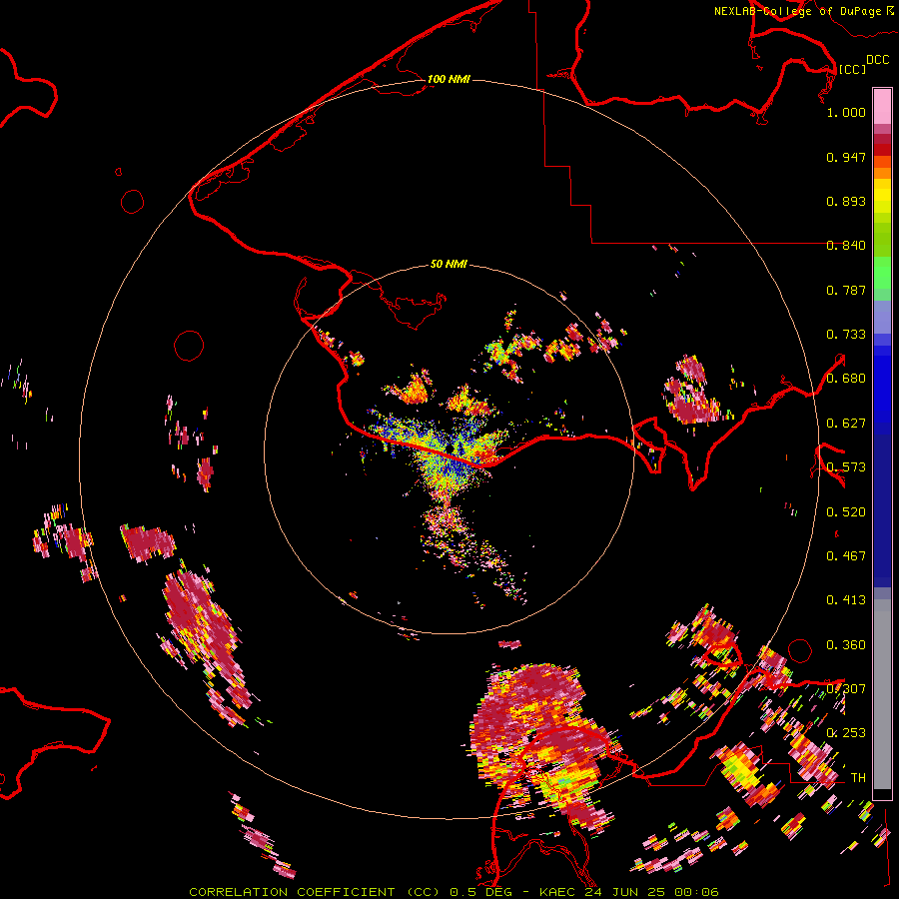Viewport: 899px width, 899px height.
Task: Select the 0.947 scale value
Action: pyautogui.click(x=846, y=157)
